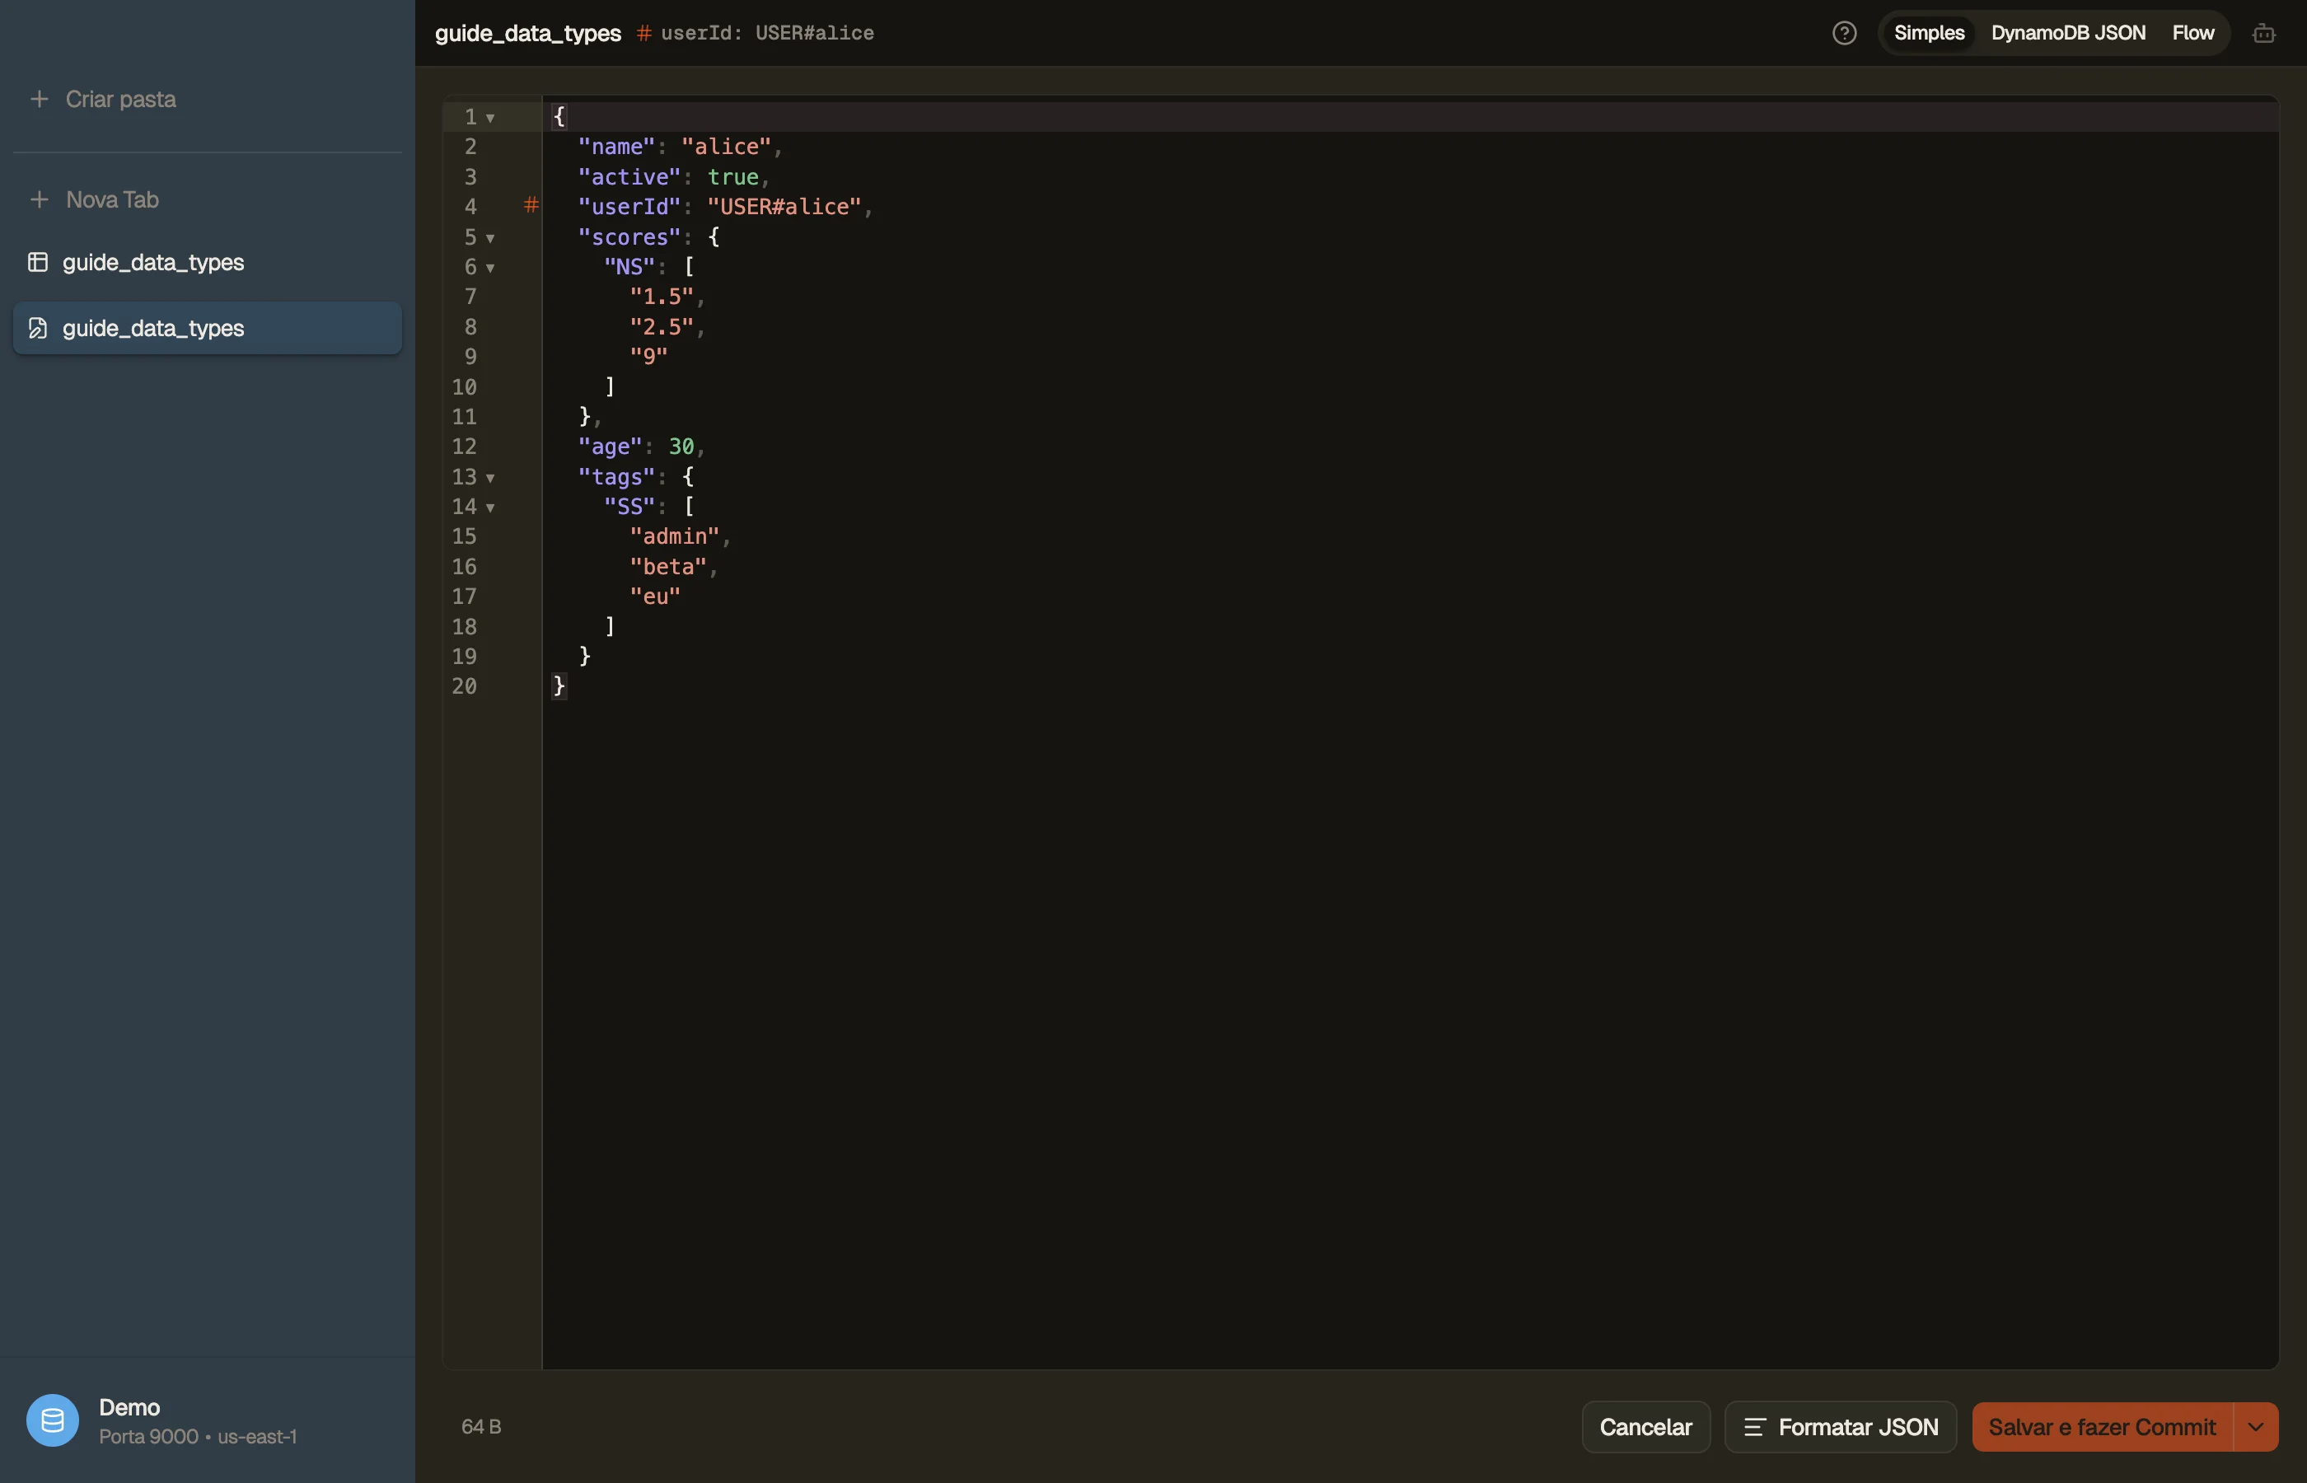
Task: Click the "NS" key
Action: pos(629,267)
